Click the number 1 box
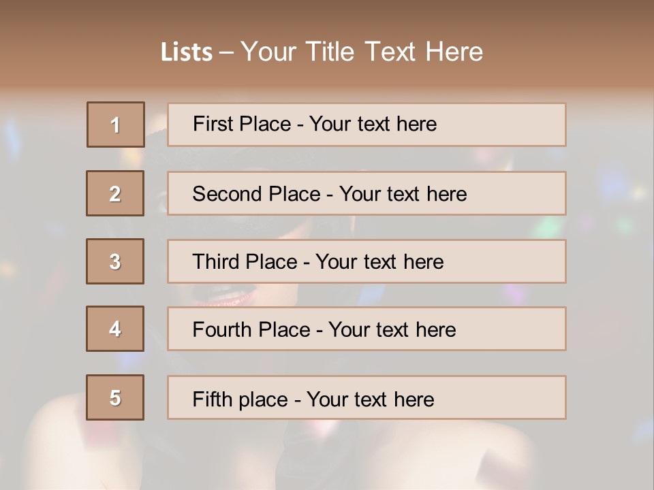The height and width of the screenshot is (490, 654). click(x=116, y=125)
